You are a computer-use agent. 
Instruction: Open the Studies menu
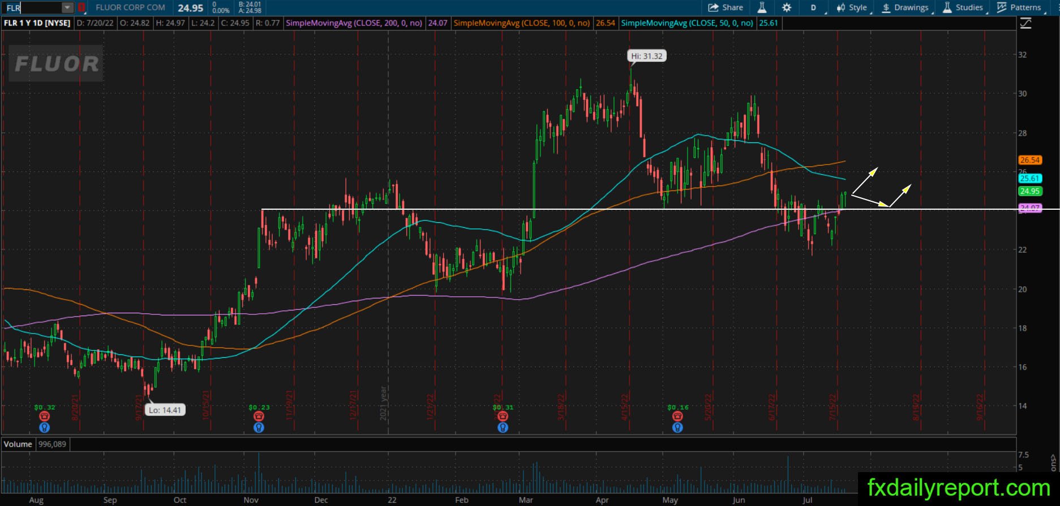pyautogui.click(x=963, y=8)
